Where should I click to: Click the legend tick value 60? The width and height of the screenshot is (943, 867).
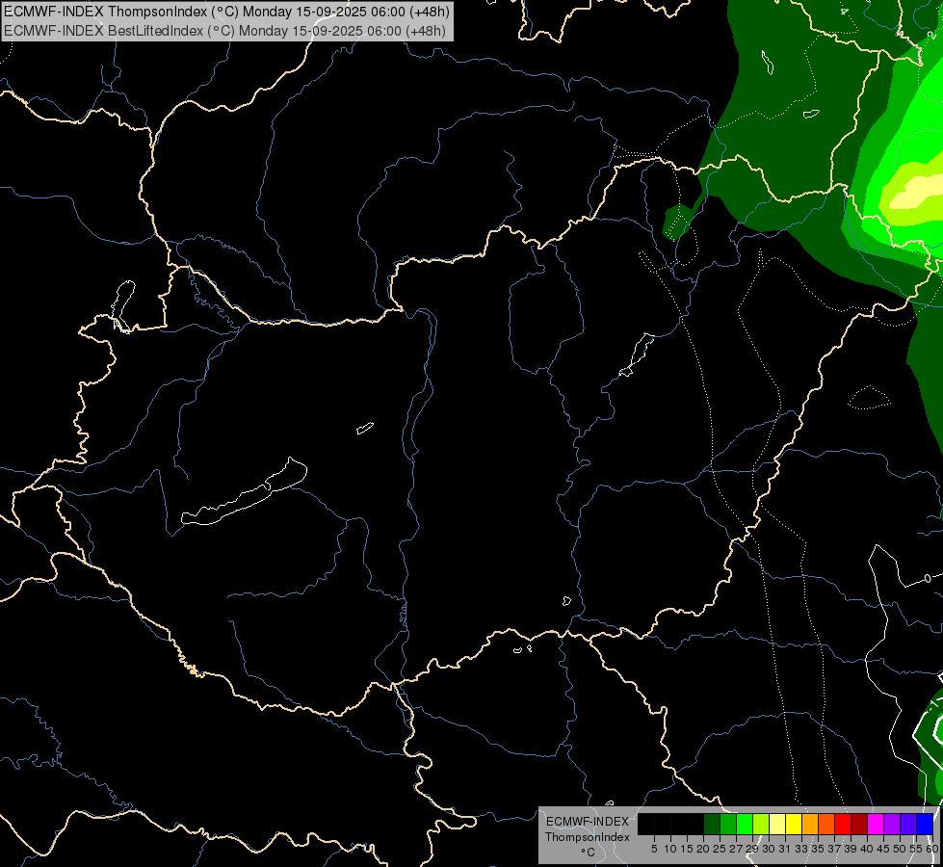(x=932, y=849)
